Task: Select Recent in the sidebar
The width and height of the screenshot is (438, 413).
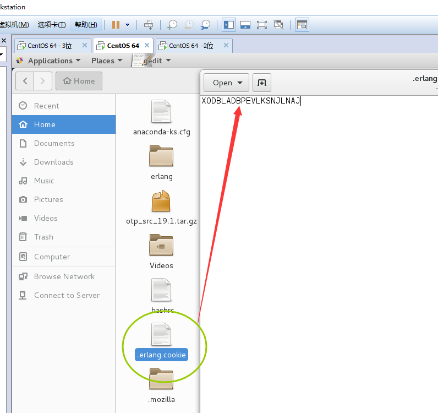Action: 64,106
